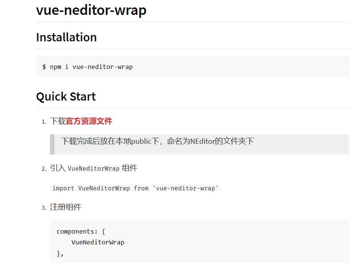Click inside the npm install code block
360x263 pixels.
pos(224,67)
